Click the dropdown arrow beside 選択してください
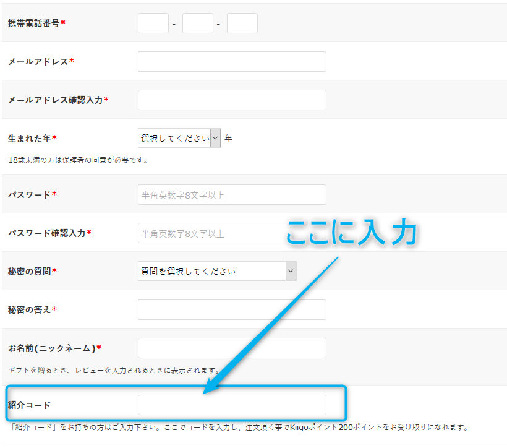507x448 pixels. 215,137
